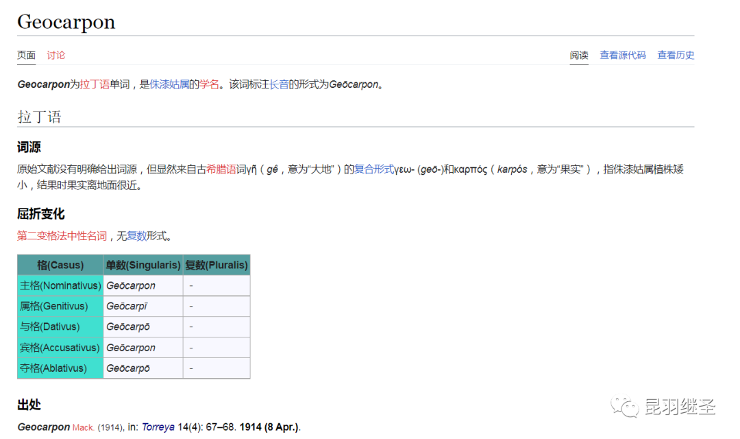Open 查看历史 tab

(676, 56)
